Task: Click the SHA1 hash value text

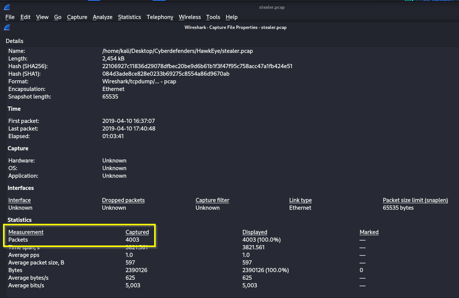Action: tap(166, 74)
